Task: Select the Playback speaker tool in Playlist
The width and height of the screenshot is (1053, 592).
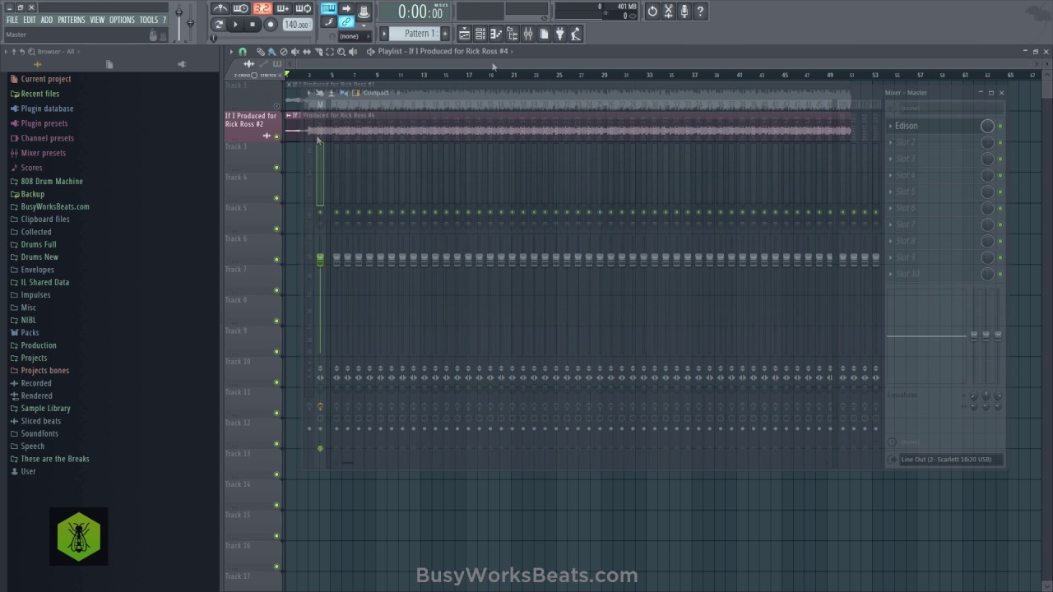Action: click(x=352, y=51)
